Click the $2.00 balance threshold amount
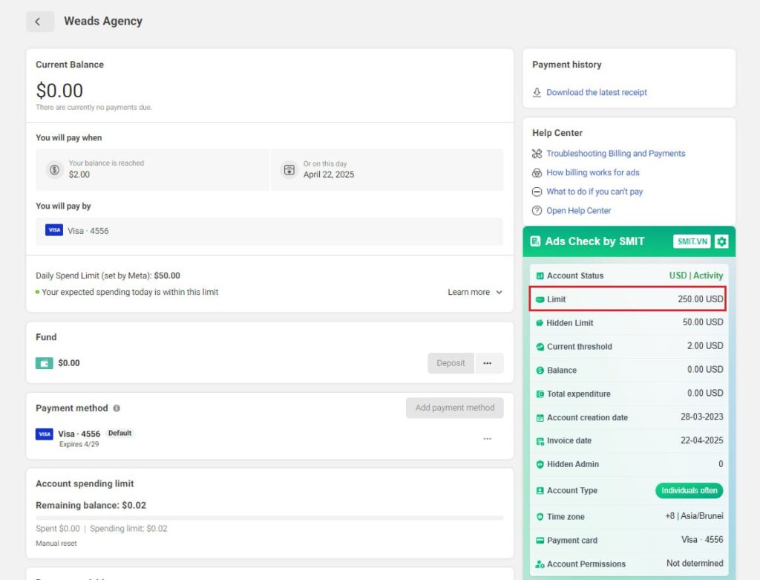760x580 pixels. click(79, 175)
